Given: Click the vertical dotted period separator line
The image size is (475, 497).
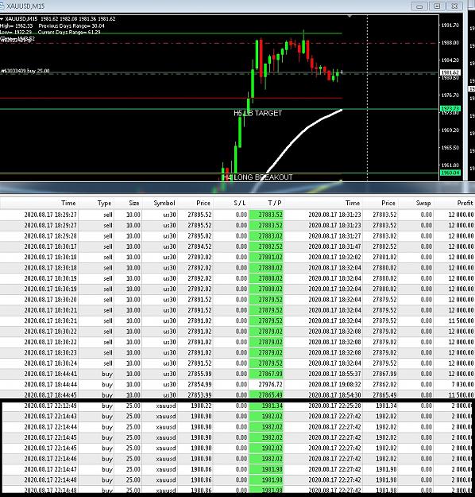Looking at the screenshot, I should (367, 95).
